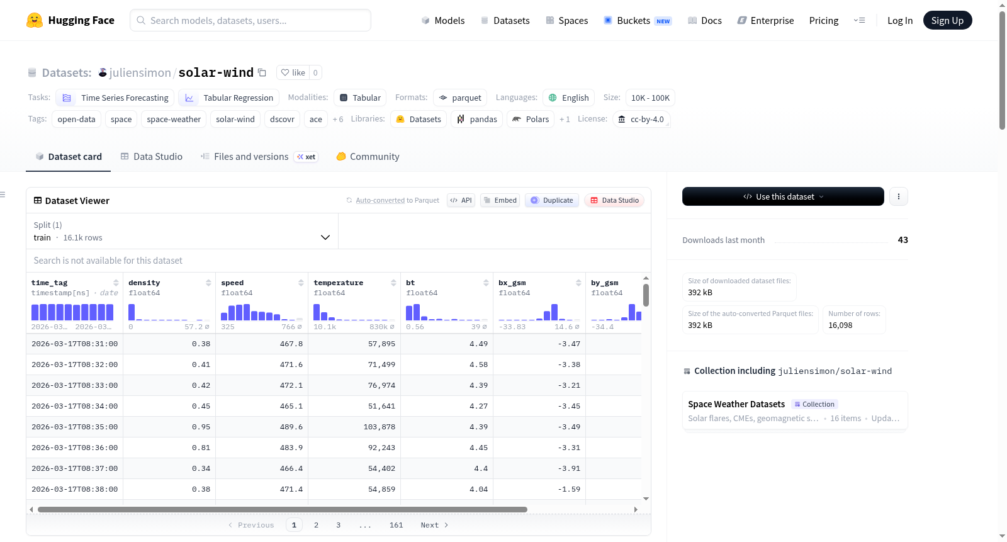This screenshot has width=1007, height=542.
Task: Open Buckets in the top navigation
Action: tap(638, 20)
